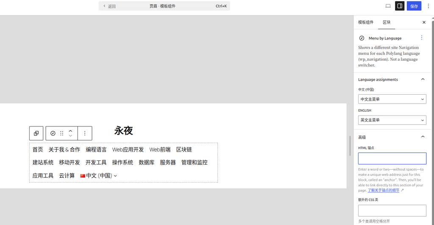Click the 永夜 site title
Screen dimensions: 434x225
coord(123,130)
